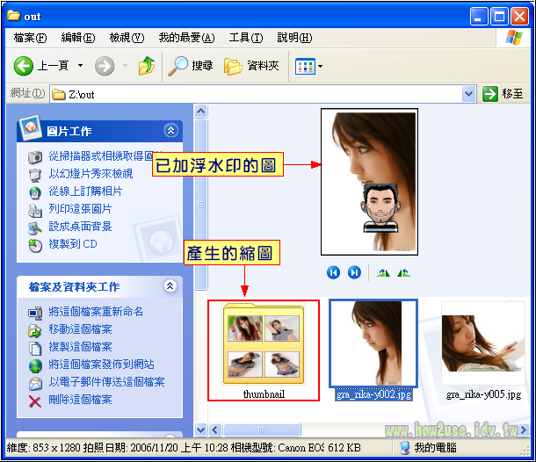Screen dimensions: 536x462
Task: Click the e-mail envelope icon
Action: (35, 384)
